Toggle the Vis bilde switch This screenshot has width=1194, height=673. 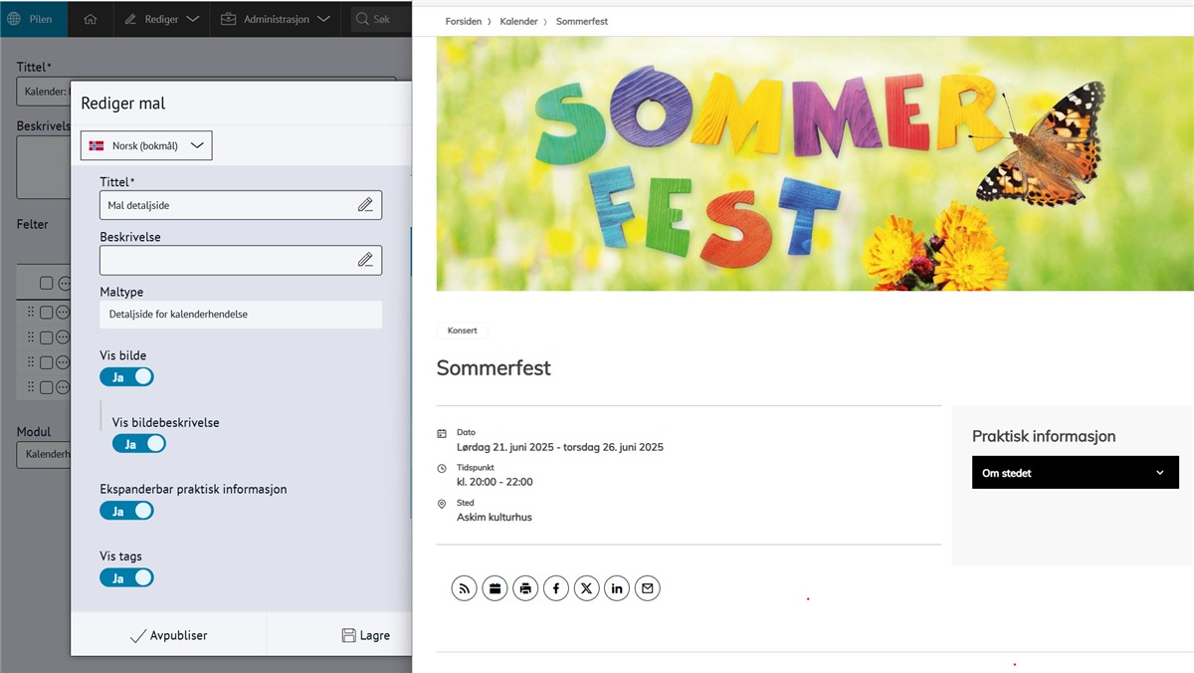(126, 377)
